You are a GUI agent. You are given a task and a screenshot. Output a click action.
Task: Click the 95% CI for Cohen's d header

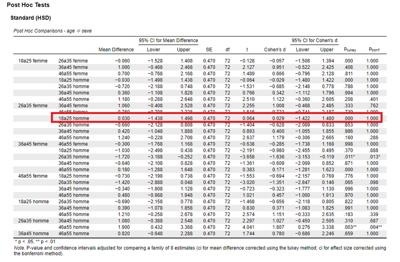click(314, 41)
